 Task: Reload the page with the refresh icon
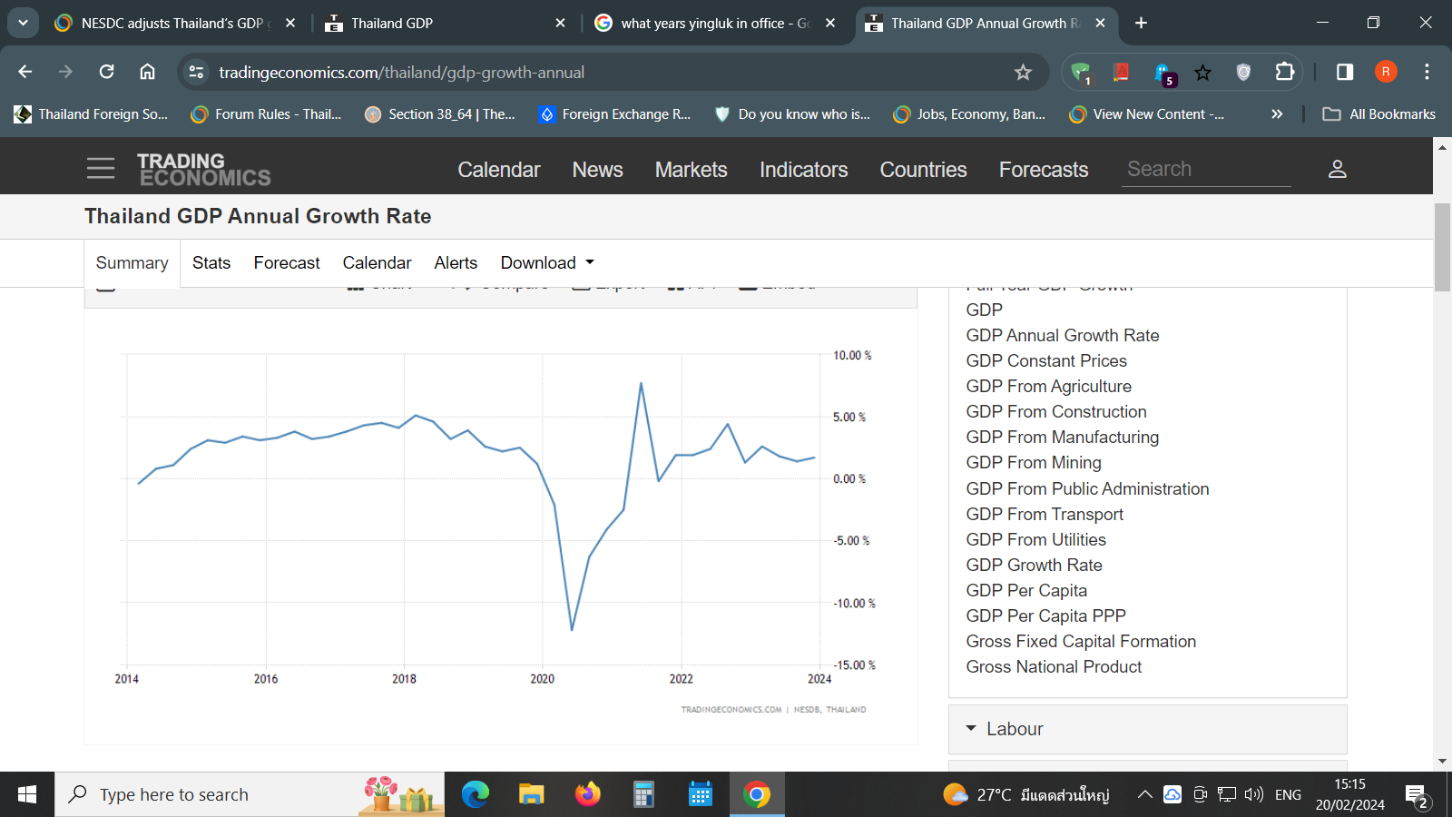tap(107, 72)
